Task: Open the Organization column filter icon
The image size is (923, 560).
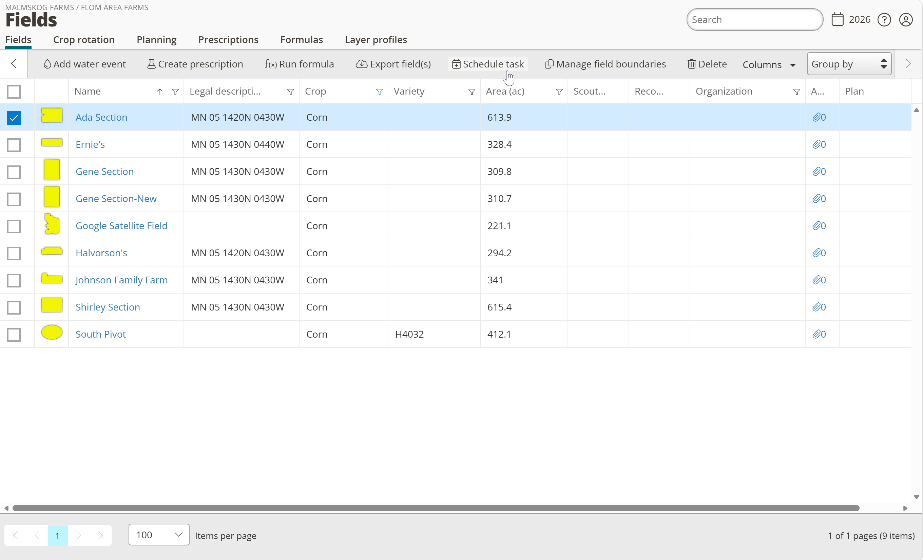Action: [796, 92]
